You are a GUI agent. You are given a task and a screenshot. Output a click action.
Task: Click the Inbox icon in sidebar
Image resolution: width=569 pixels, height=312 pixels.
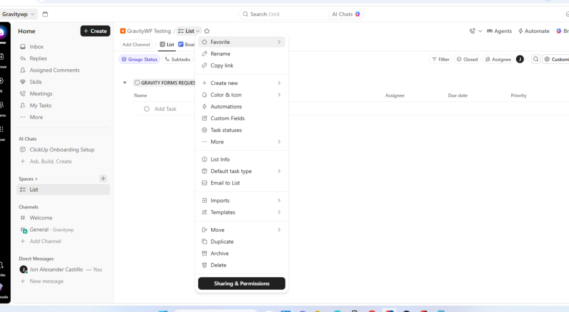pyautogui.click(x=23, y=47)
